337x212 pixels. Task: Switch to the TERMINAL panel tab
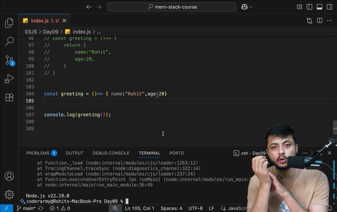(149, 153)
